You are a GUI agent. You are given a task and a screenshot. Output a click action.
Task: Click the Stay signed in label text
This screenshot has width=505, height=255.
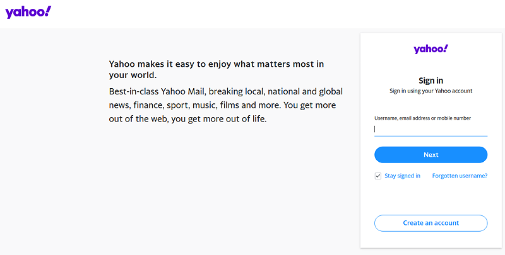402,176
